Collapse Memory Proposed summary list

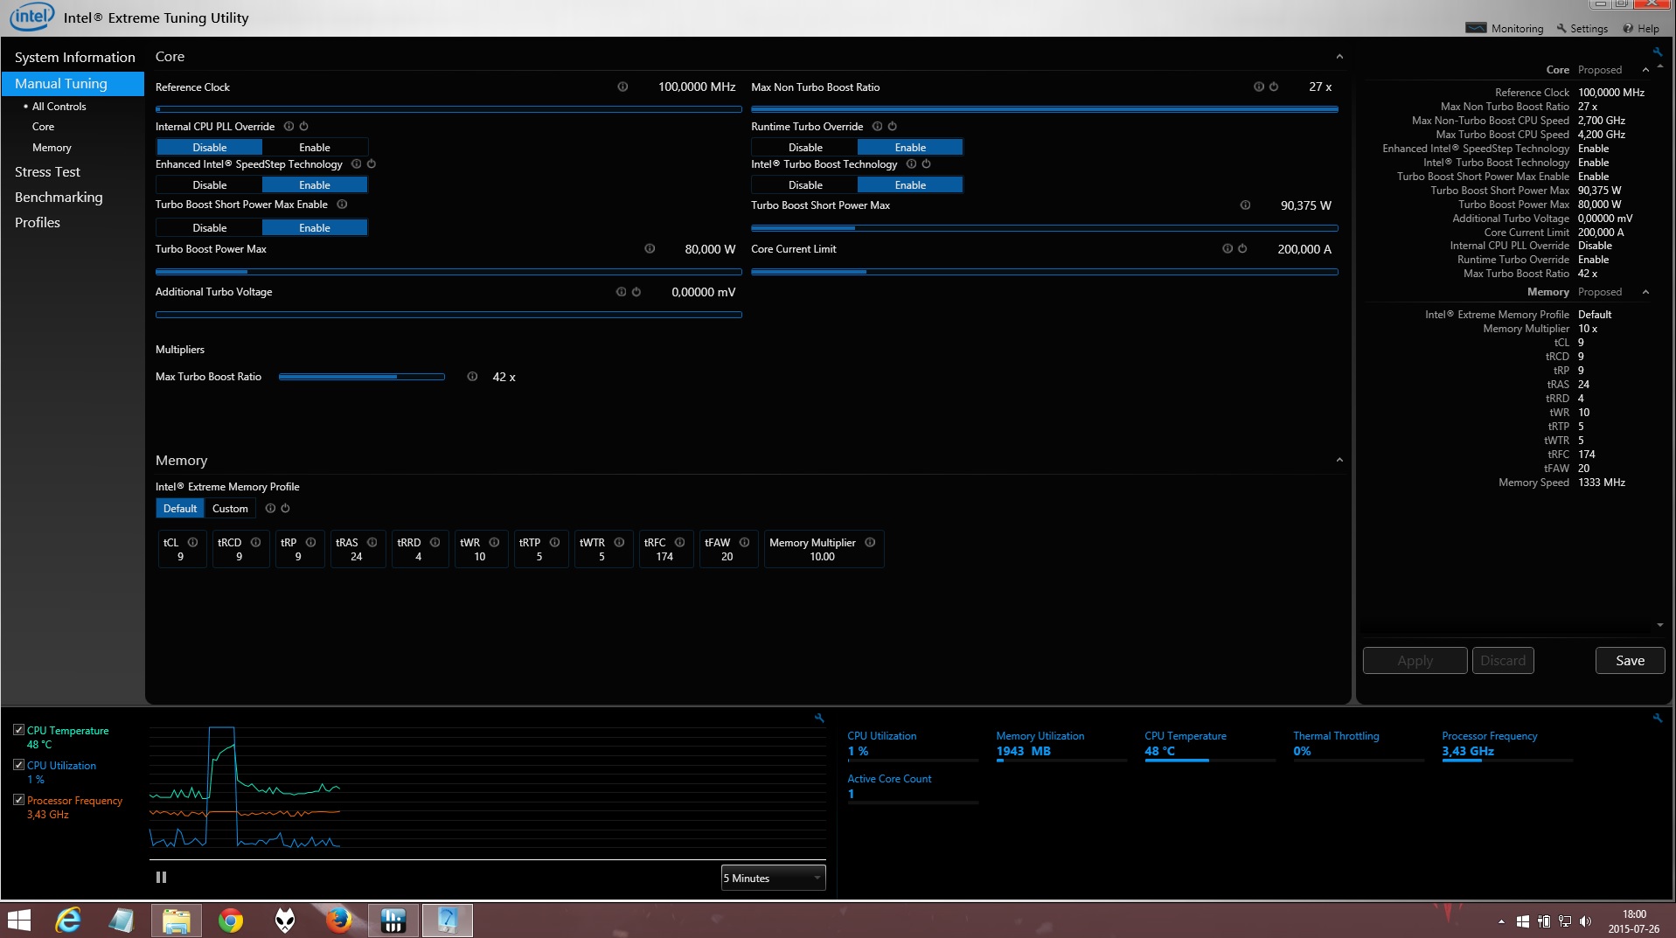(1645, 292)
